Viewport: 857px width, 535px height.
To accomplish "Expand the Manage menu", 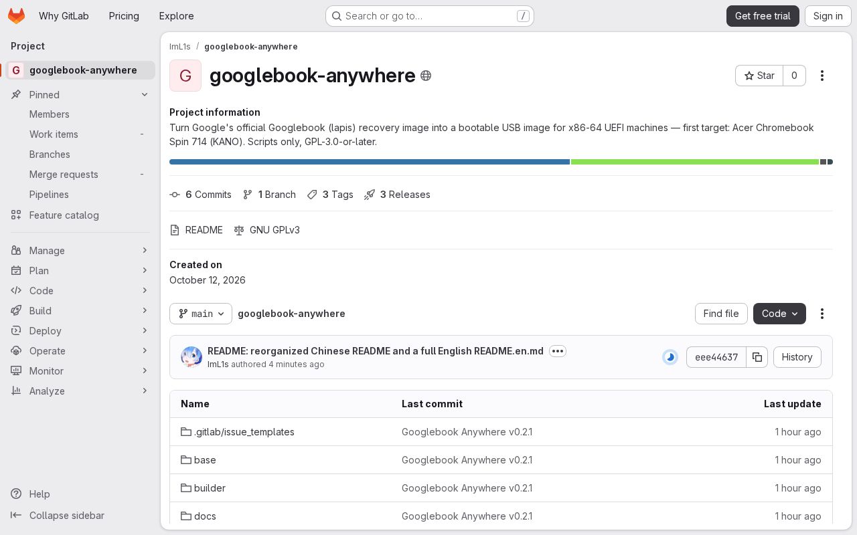I will point(80,251).
